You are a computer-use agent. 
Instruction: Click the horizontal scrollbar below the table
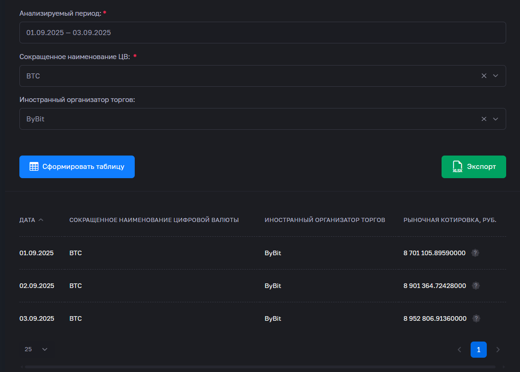tap(260, 367)
